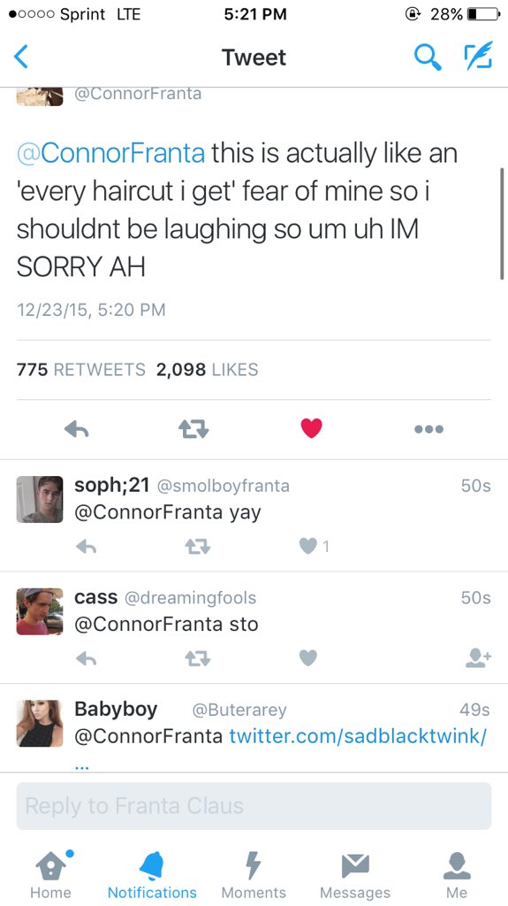Screen dimensions: 508x906
Task: Tap the back arrow icon
Action: (x=21, y=58)
